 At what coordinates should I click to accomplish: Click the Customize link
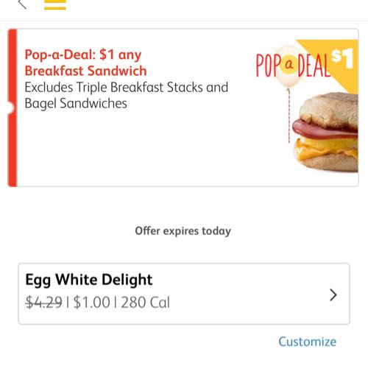coord(307,342)
